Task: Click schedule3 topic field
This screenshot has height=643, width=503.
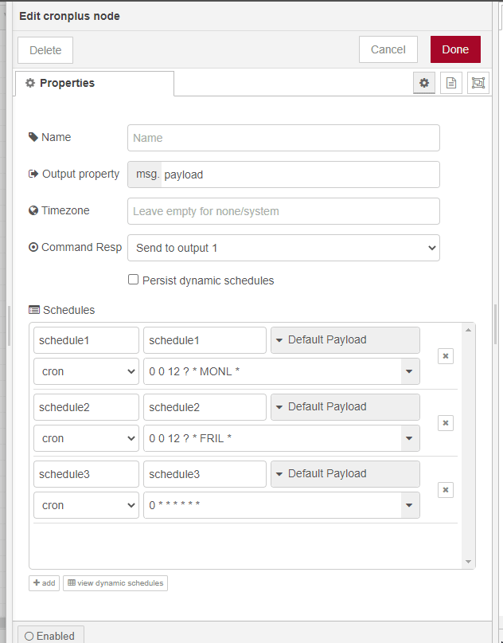Action: click(x=205, y=473)
